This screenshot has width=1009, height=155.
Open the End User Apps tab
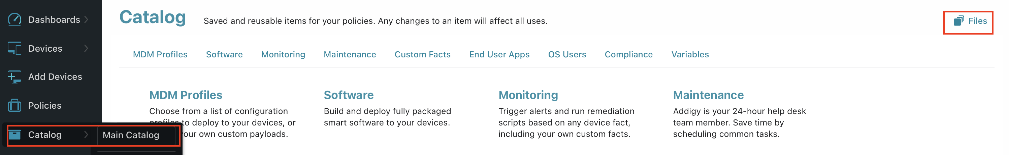click(x=499, y=55)
